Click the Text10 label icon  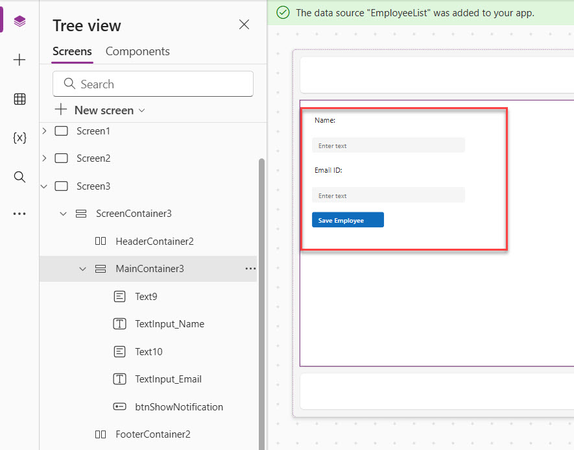point(120,352)
